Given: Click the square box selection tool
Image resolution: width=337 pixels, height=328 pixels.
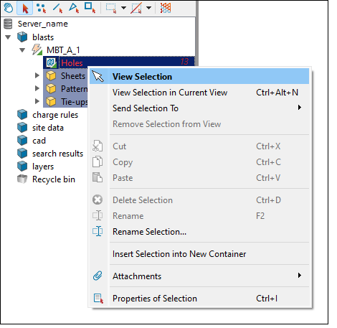Looking at the screenshot, I should tap(90, 8).
